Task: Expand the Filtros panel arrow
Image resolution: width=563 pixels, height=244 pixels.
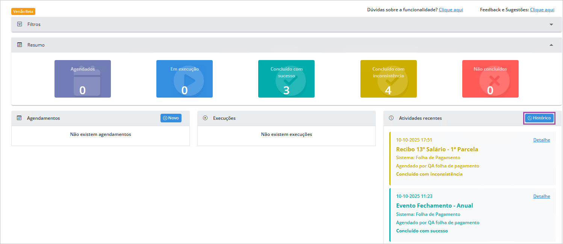Action: (x=551, y=24)
